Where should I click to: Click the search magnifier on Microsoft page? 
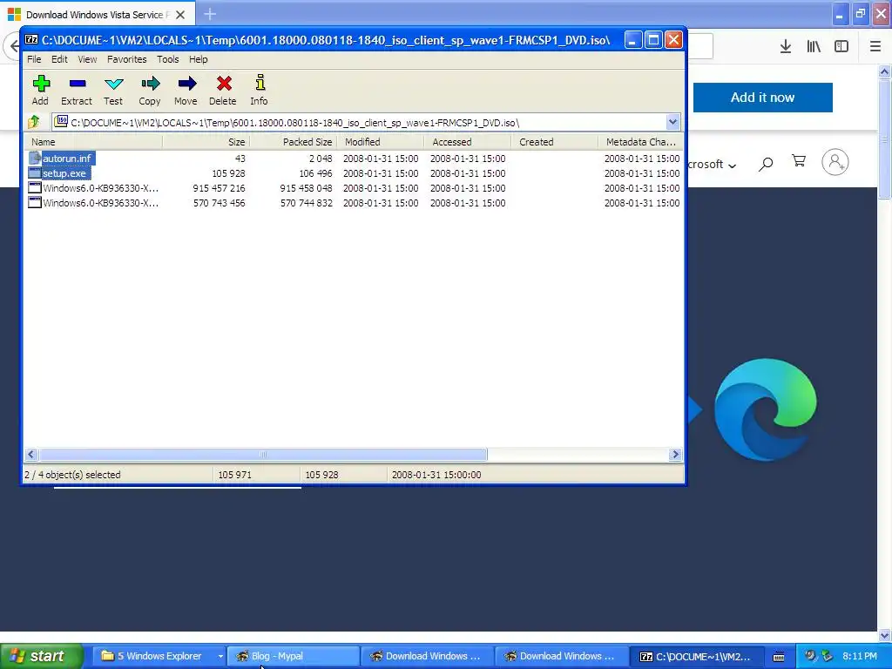tap(766, 164)
